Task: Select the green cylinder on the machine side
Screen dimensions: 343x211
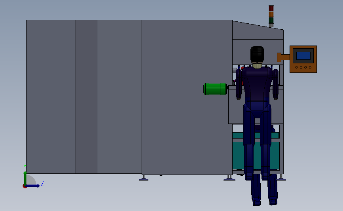Action: [x=216, y=89]
